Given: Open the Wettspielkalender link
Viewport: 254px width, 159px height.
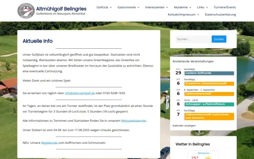Looking at the screenshot, I should tap(134, 121).
